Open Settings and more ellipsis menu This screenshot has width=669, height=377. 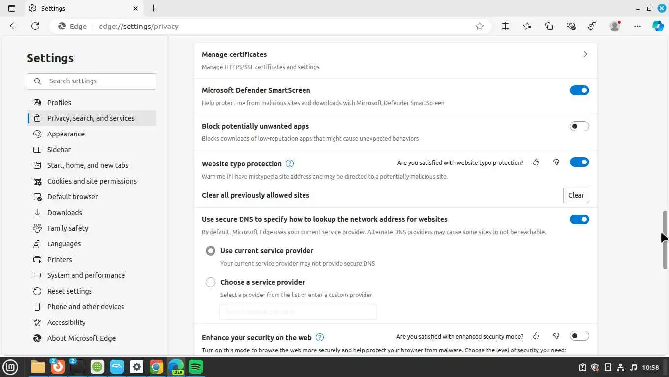click(x=638, y=26)
